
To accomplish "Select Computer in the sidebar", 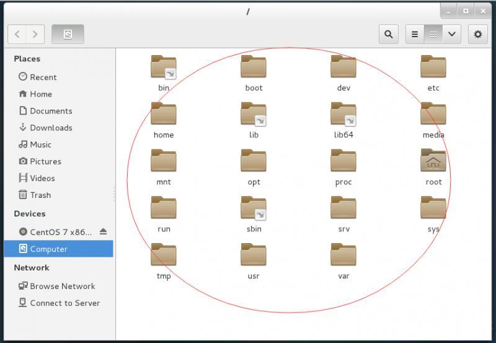I will pyautogui.click(x=58, y=249).
